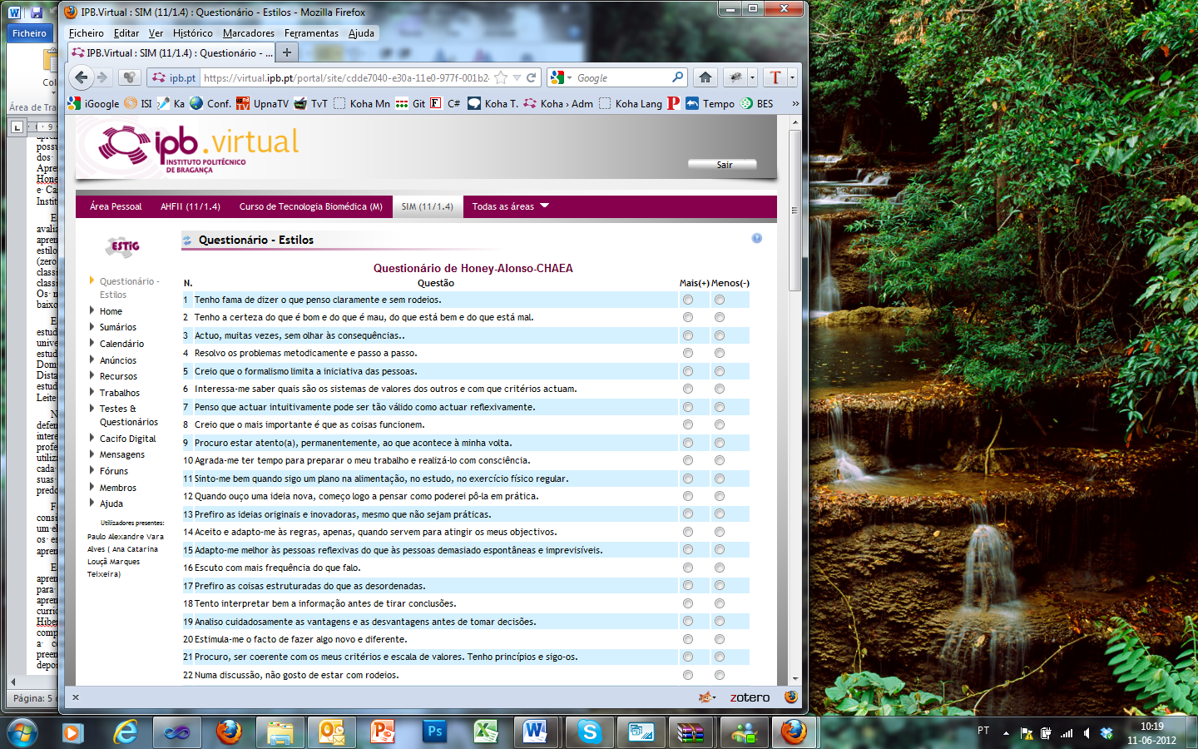Switch to the AHFII (11/1.4) tab

pos(191,206)
